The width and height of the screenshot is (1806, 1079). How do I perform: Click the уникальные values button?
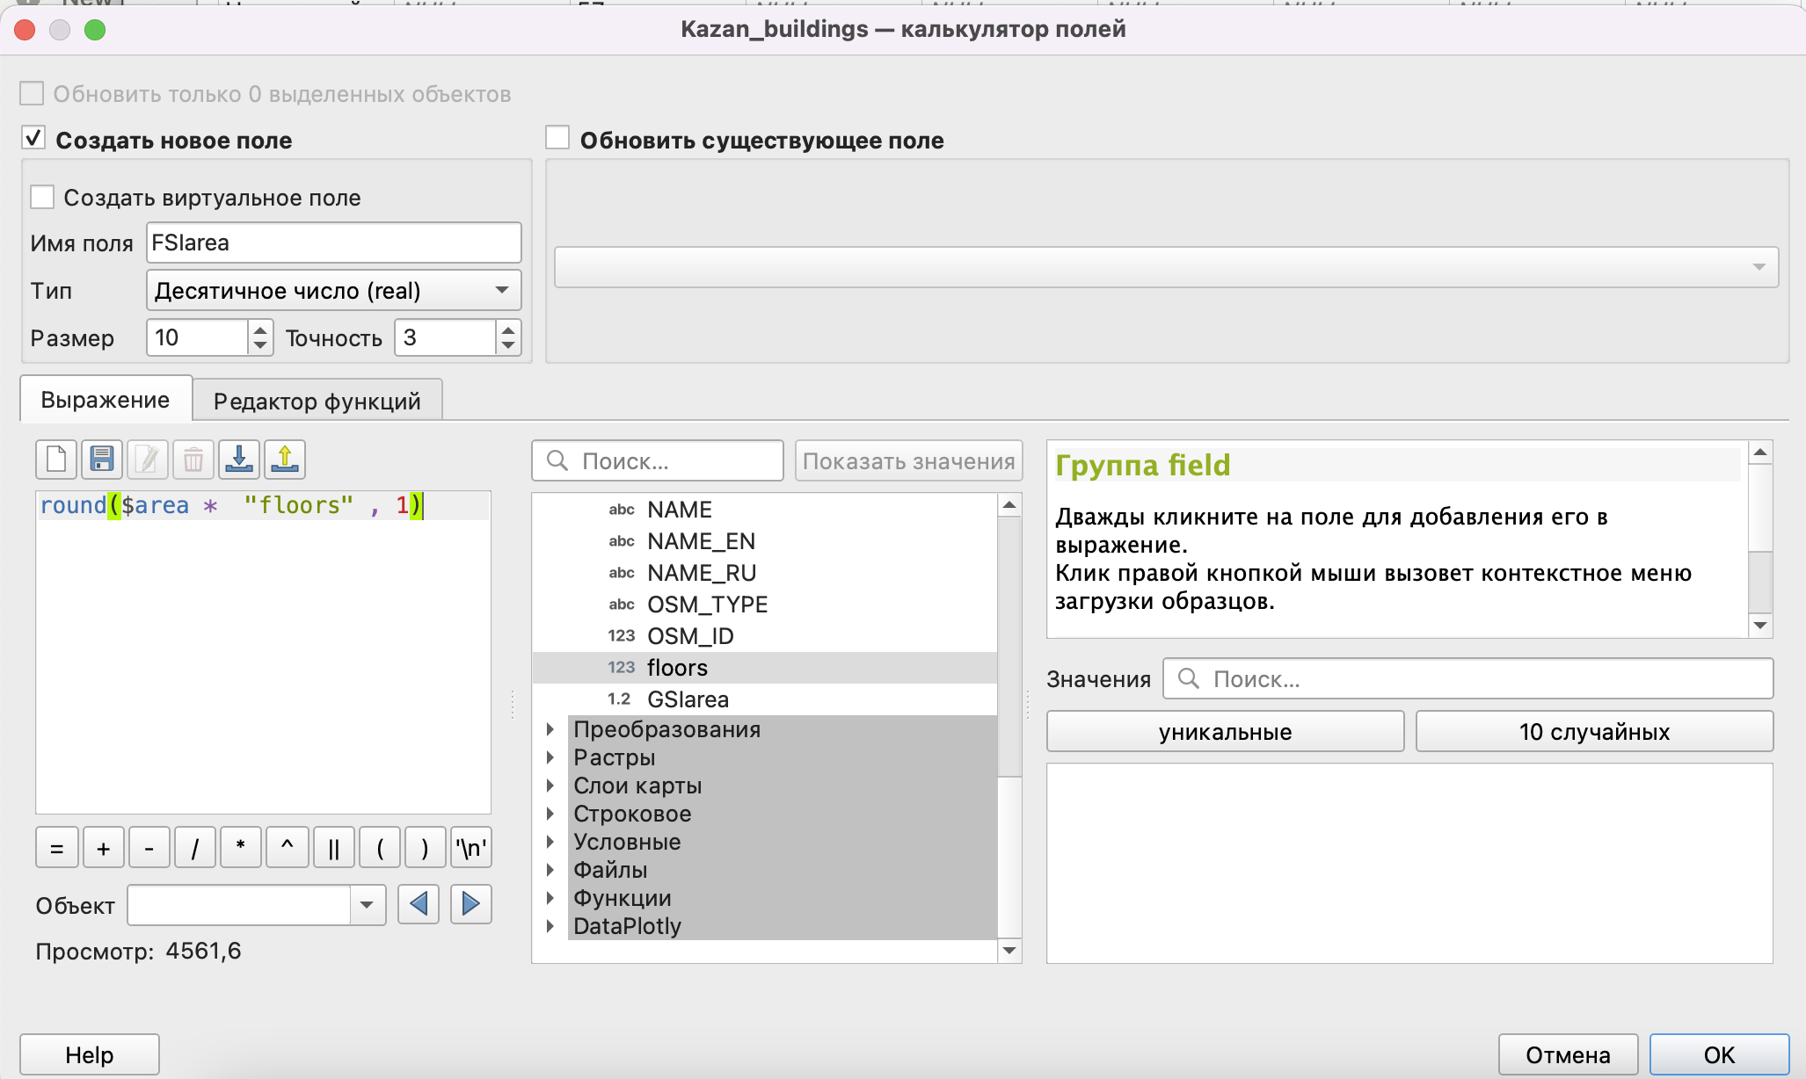[x=1225, y=731]
